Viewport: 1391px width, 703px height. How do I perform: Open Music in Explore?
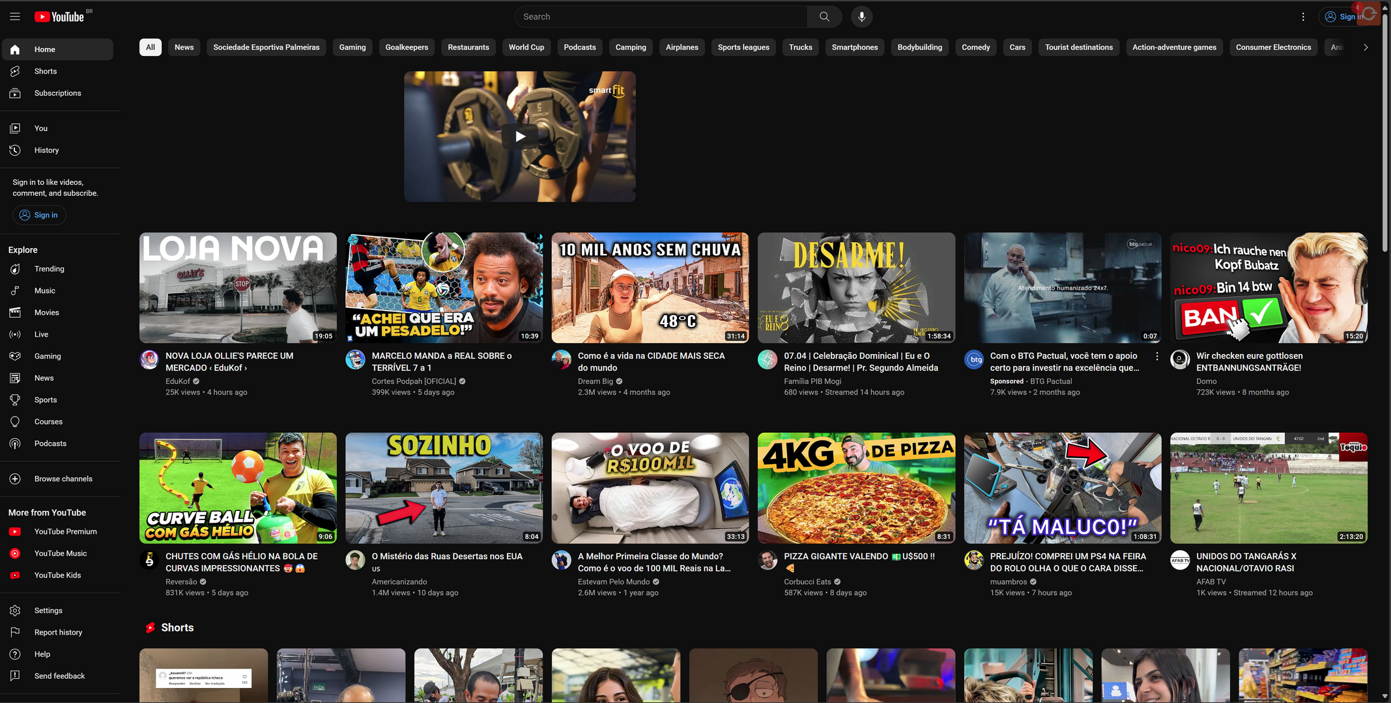(57, 291)
